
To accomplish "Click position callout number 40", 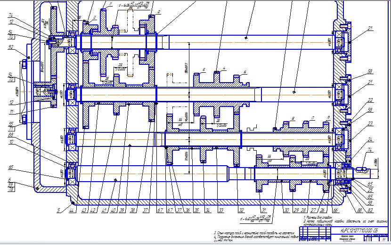I will point(113,210).
